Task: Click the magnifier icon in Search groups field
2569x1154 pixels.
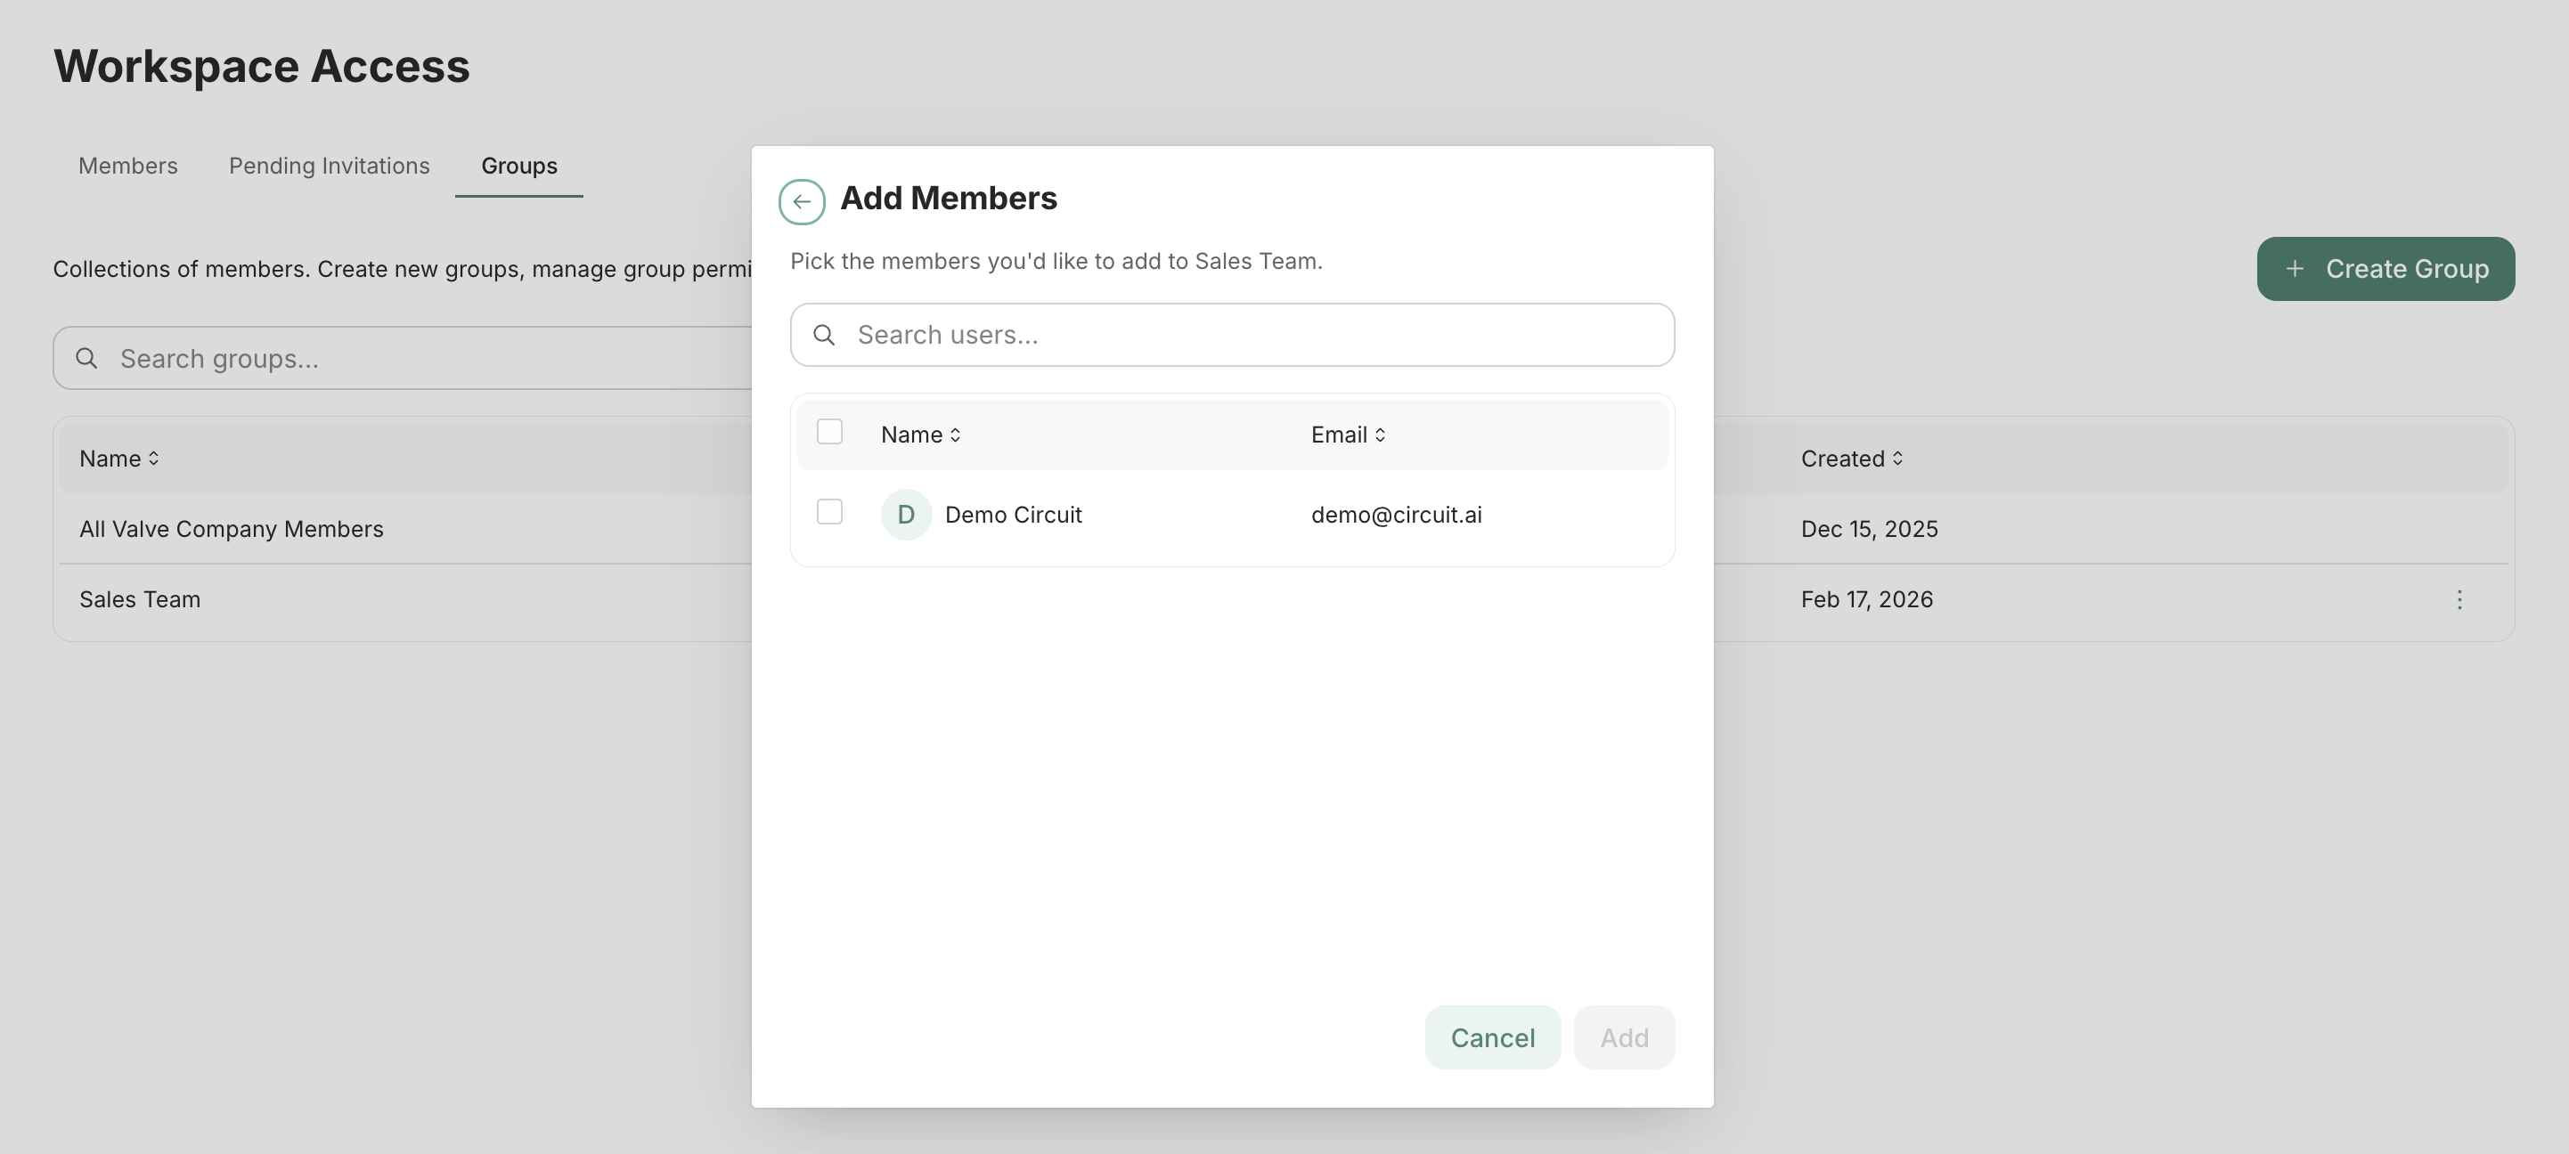Action: 86,359
